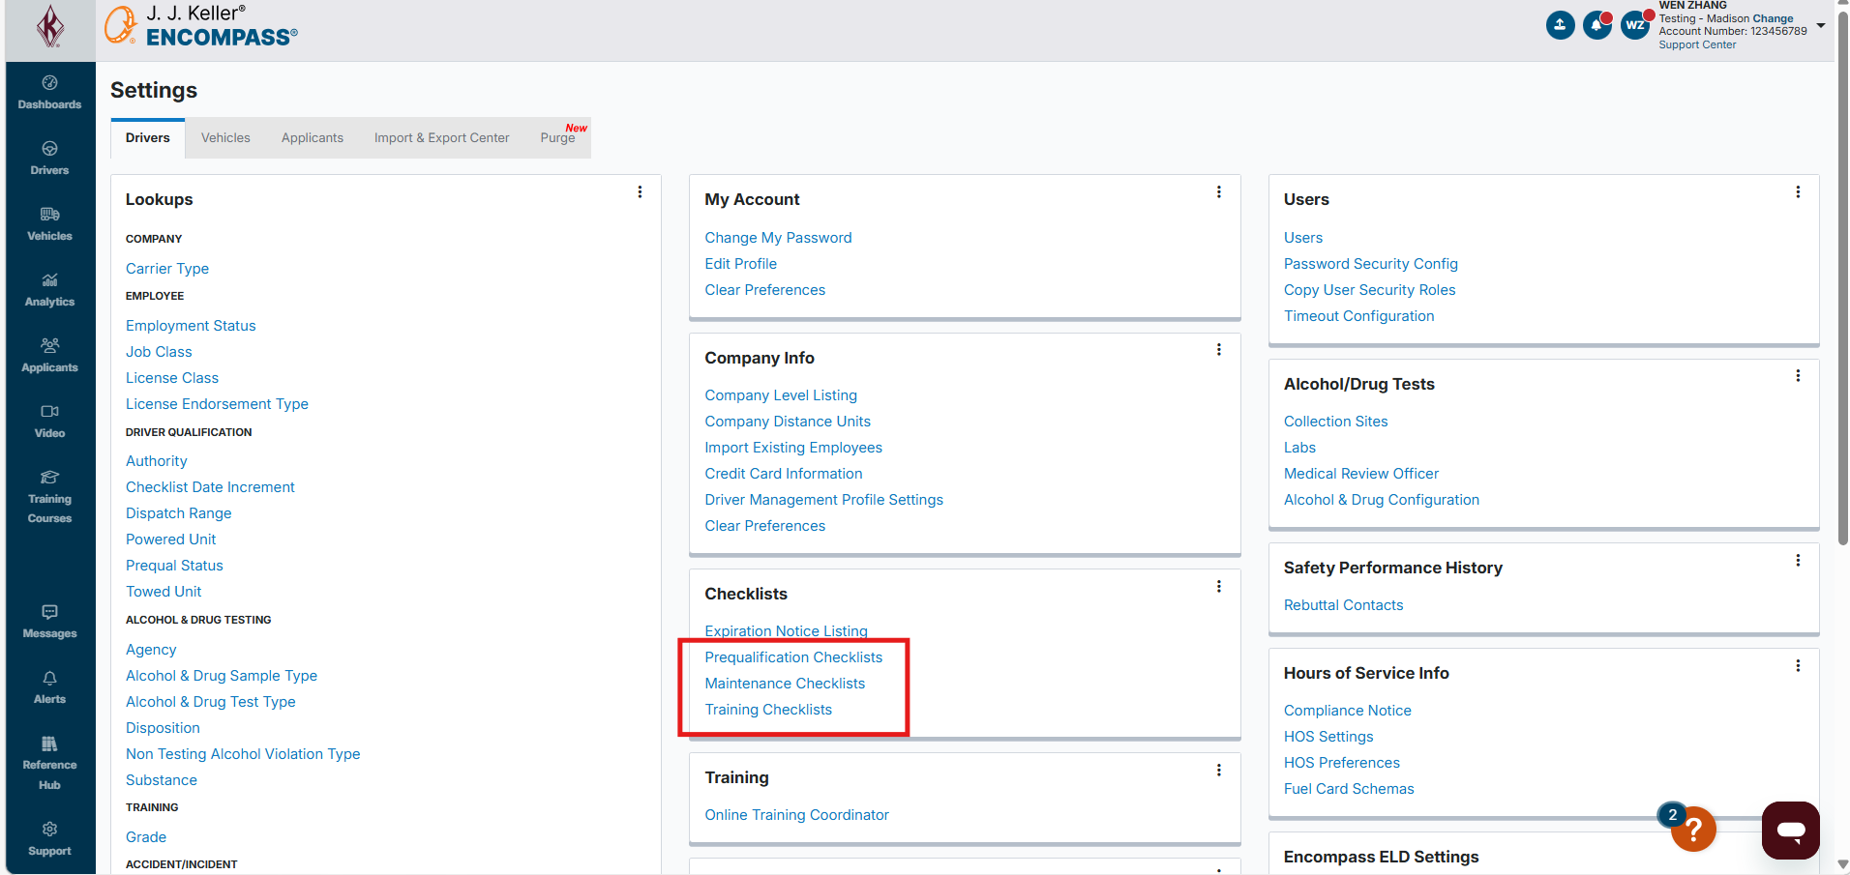
Task: Open Support in the left sidebar
Action: (x=50, y=839)
